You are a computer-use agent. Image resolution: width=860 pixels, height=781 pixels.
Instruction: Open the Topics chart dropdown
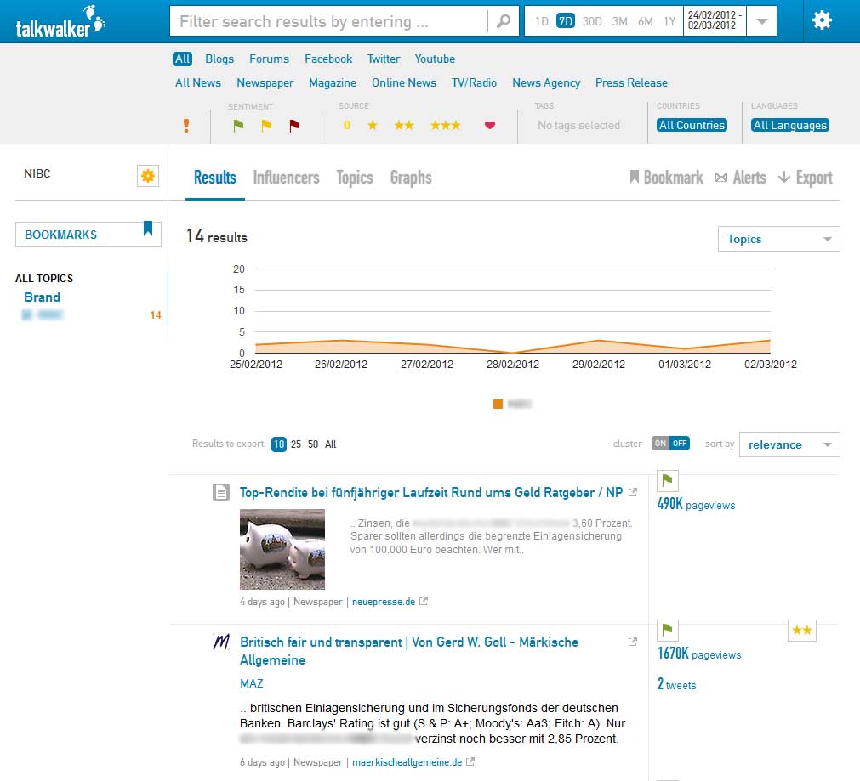pos(778,239)
